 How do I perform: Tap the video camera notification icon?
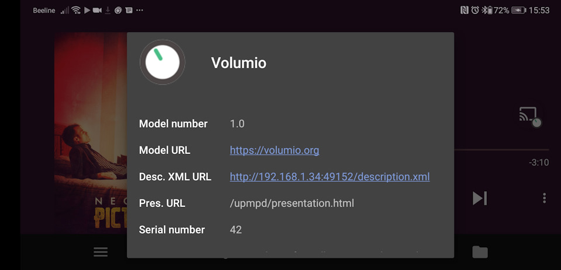pos(97,10)
